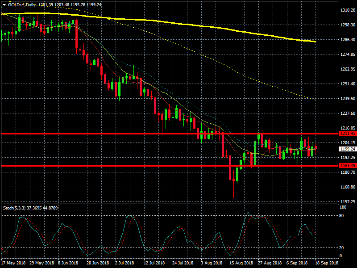Screen dimensions: 357x268
Task: Click the 17 May 2018 date label
Action: (x=13, y=264)
